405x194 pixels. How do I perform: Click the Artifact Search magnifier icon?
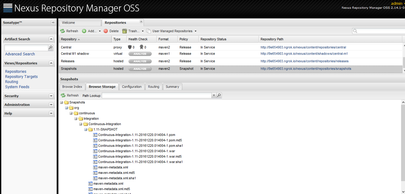point(50,48)
